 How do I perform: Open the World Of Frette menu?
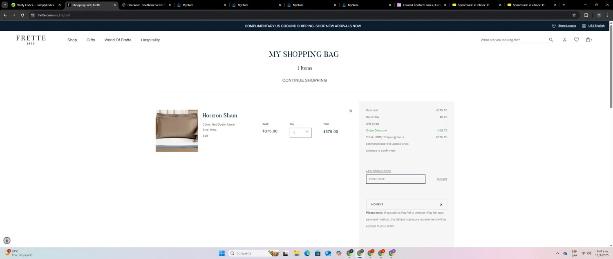[118, 40]
